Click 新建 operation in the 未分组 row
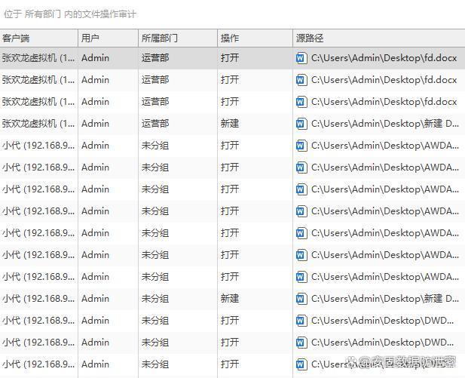This screenshot has height=378, width=465. pos(230,299)
